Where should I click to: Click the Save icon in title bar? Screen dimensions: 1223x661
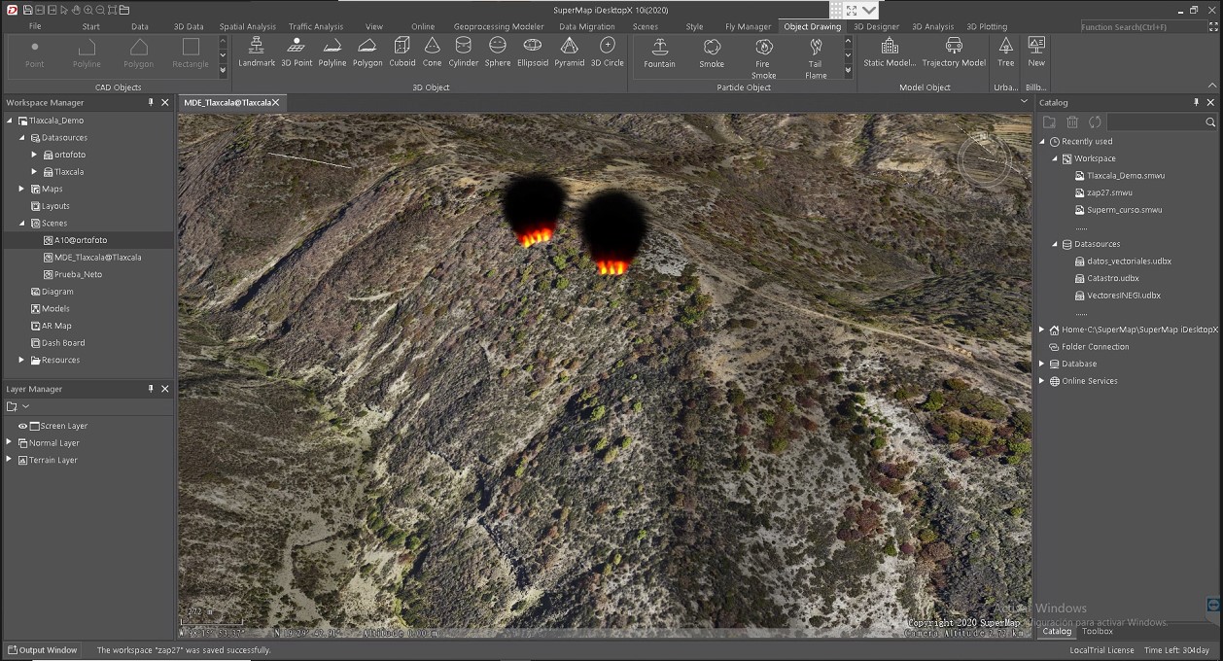27,10
